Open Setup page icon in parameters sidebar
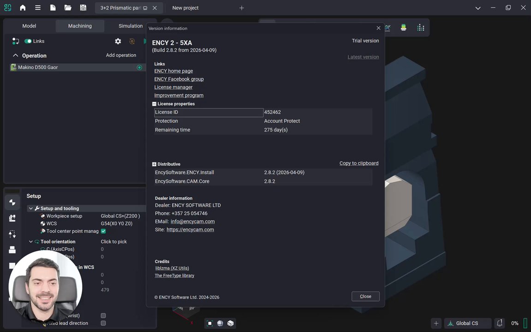Screen dimensions: 531x332 tap(12, 202)
